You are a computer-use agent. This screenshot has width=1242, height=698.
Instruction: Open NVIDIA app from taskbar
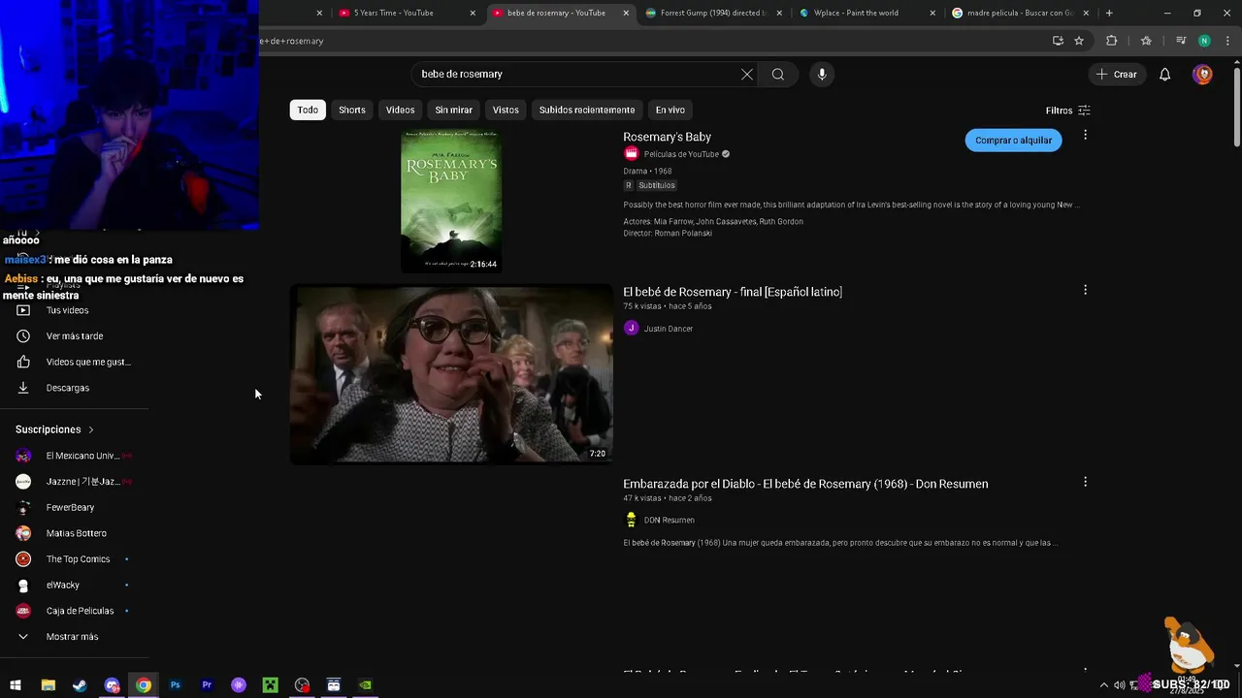(x=365, y=685)
